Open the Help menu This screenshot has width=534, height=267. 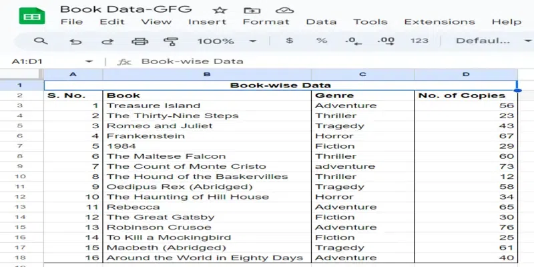(x=507, y=22)
